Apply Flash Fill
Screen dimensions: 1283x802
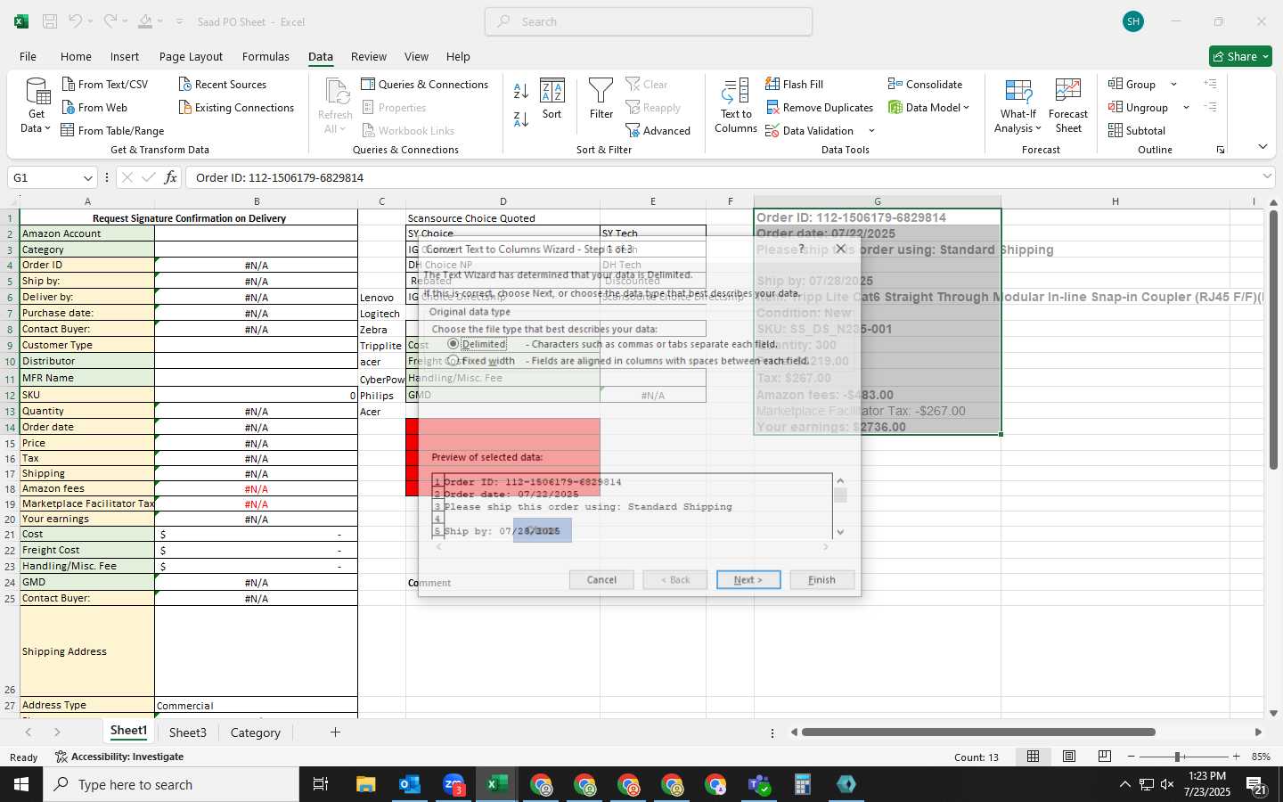coord(794,84)
